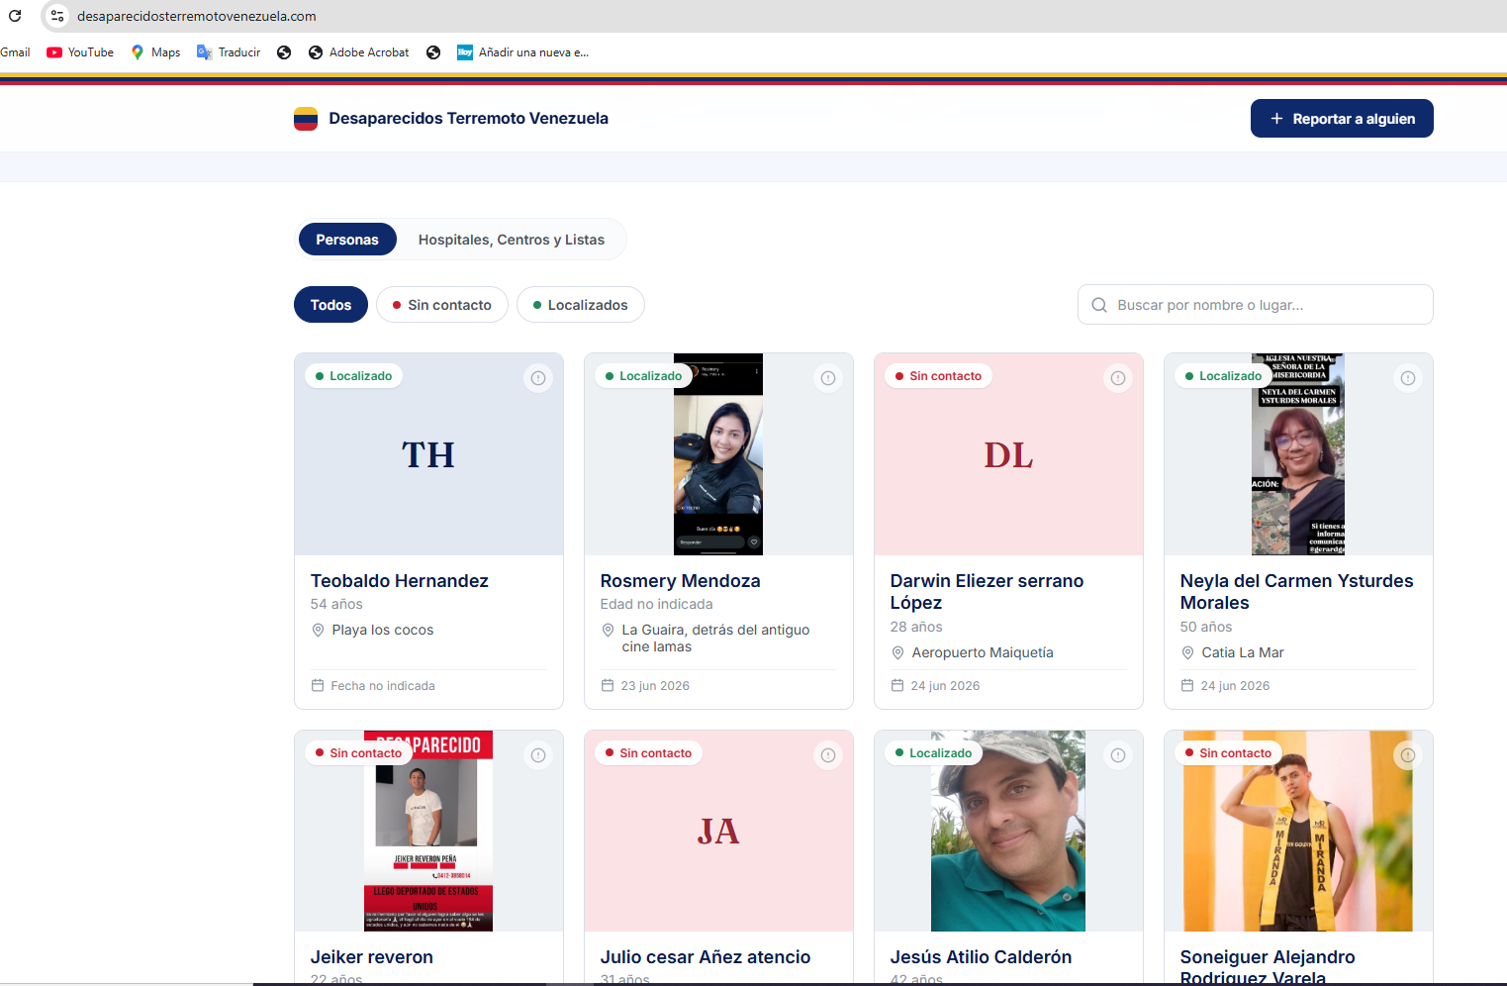Open Darwin Eliezer serrano López name link
The width and height of the screenshot is (1507, 986).
click(x=987, y=592)
